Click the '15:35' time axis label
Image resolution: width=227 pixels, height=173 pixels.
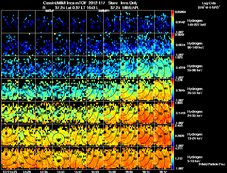click(44, 172)
